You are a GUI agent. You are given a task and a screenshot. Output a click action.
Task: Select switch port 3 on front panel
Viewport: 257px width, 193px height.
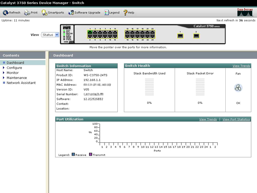pyautogui.click(x=95, y=32)
